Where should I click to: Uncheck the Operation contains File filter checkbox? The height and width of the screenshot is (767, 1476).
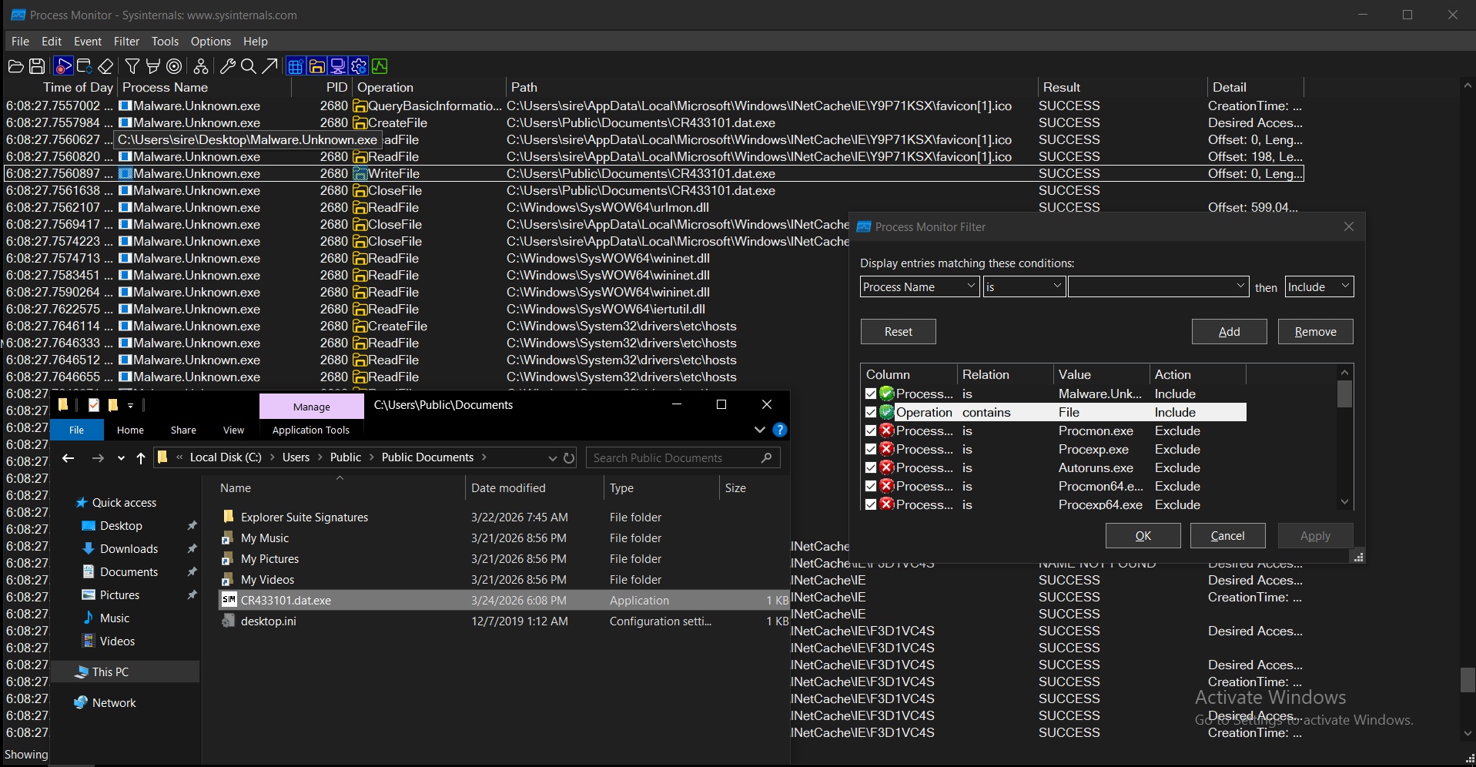[x=871, y=413]
